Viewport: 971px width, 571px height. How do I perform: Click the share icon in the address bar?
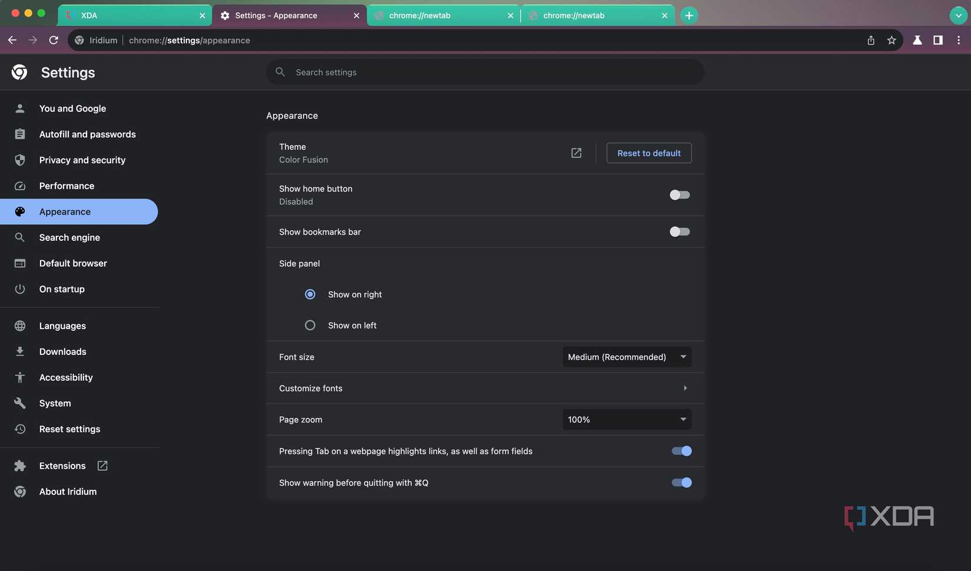pyautogui.click(x=871, y=40)
